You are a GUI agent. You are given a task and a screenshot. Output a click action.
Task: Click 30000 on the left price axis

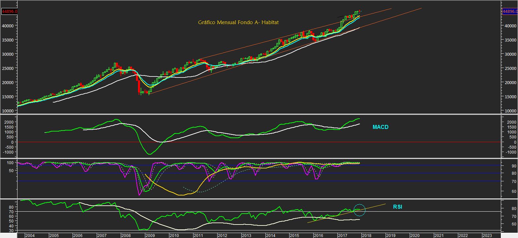coord(8,54)
